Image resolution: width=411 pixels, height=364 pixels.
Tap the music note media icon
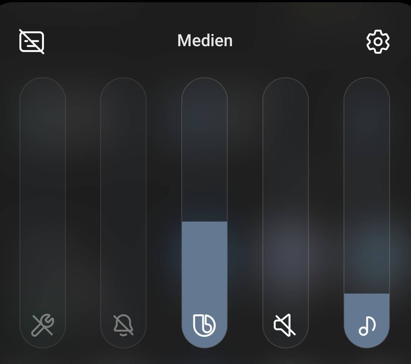(367, 326)
